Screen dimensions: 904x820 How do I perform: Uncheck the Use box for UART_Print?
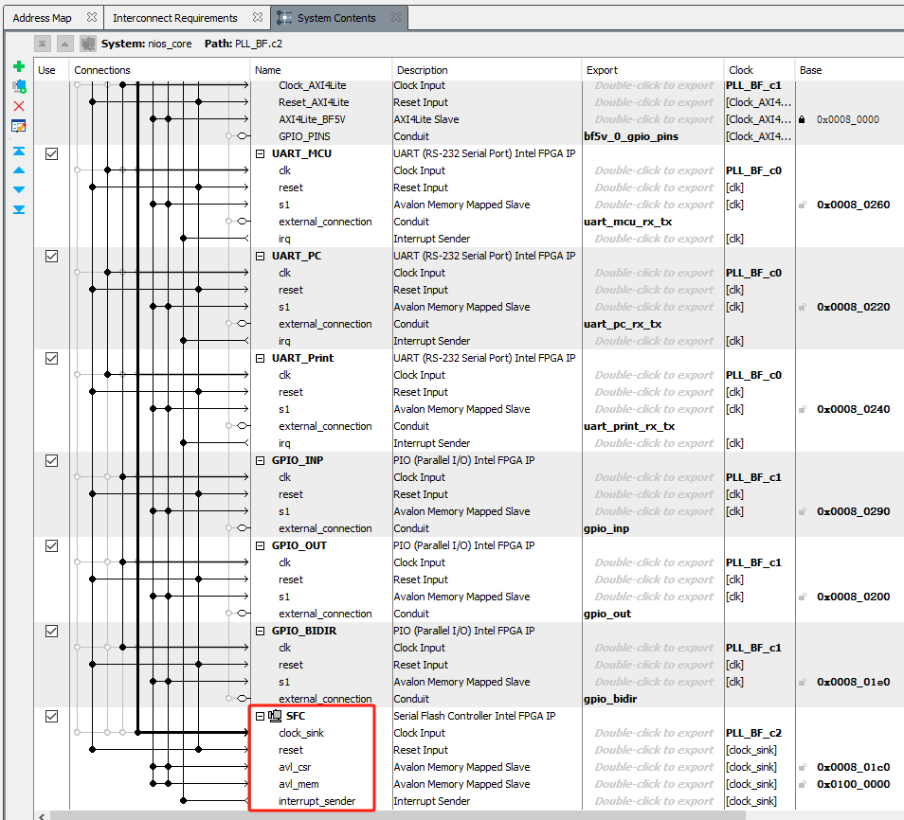click(51, 358)
